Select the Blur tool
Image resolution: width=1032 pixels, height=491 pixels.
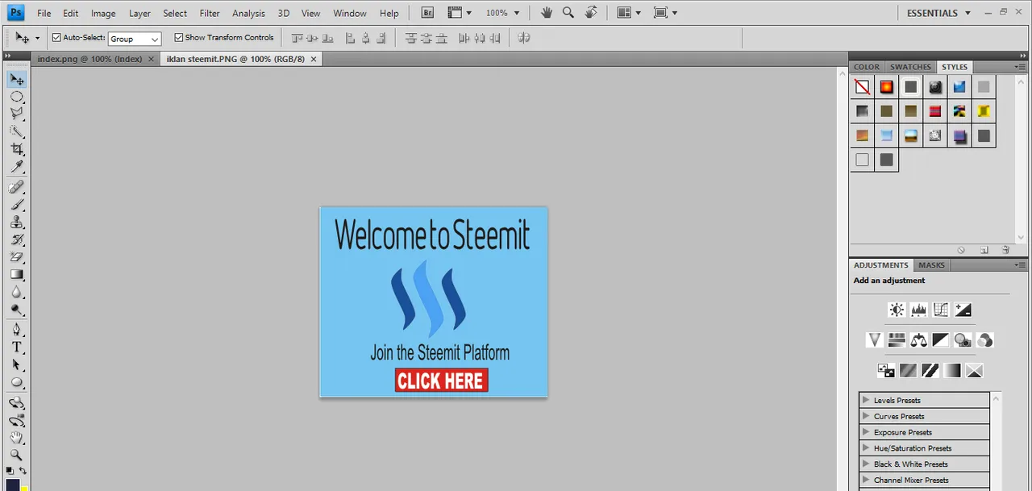pos(16,293)
